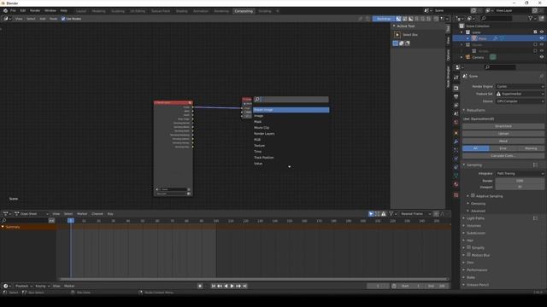Click the About button
The image size is (547, 307).
click(503, 141)
